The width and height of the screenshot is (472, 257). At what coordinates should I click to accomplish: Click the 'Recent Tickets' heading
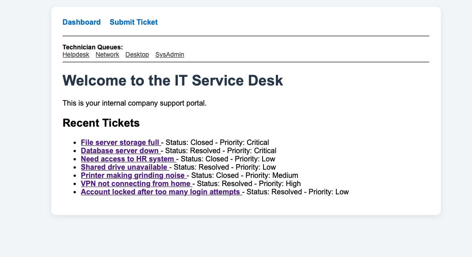pos(101,123)
